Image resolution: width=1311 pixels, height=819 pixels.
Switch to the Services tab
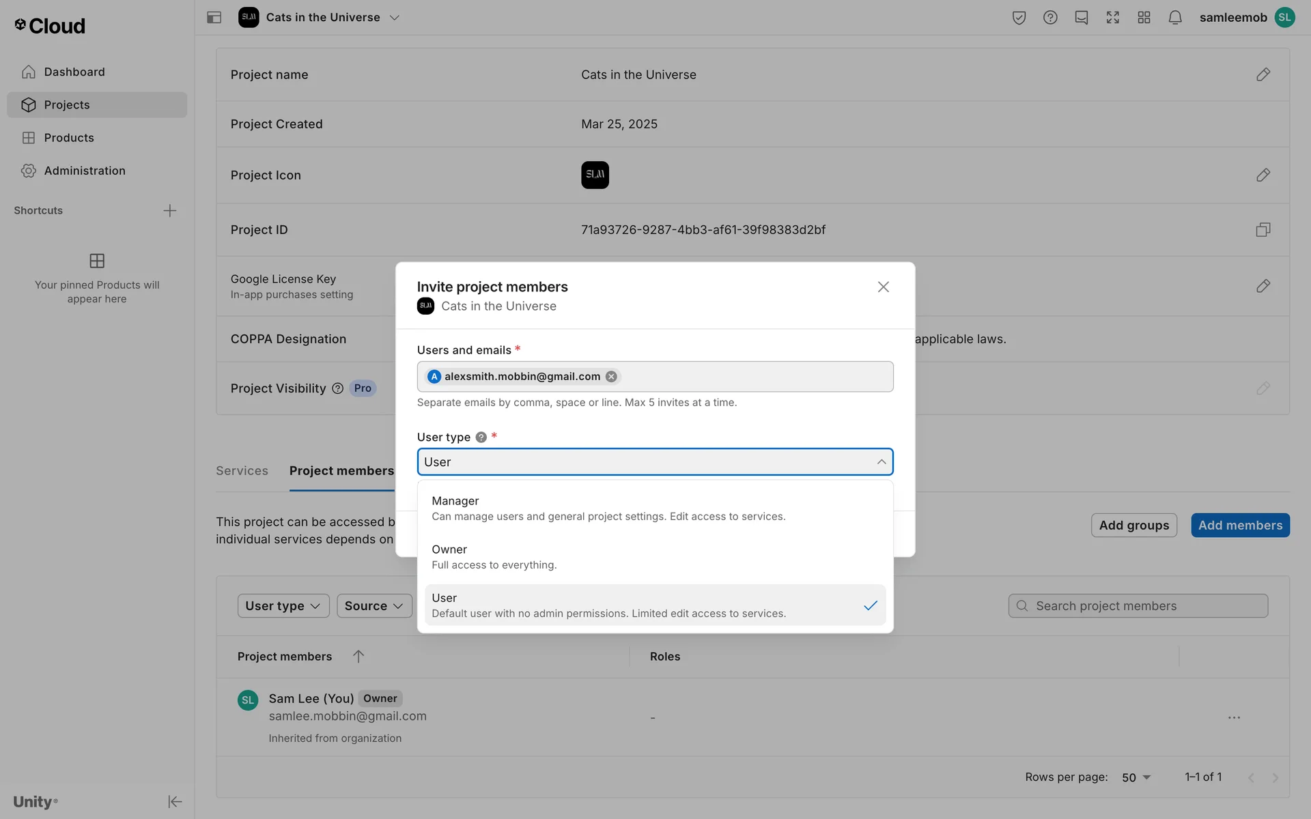(x=242, y=471)
